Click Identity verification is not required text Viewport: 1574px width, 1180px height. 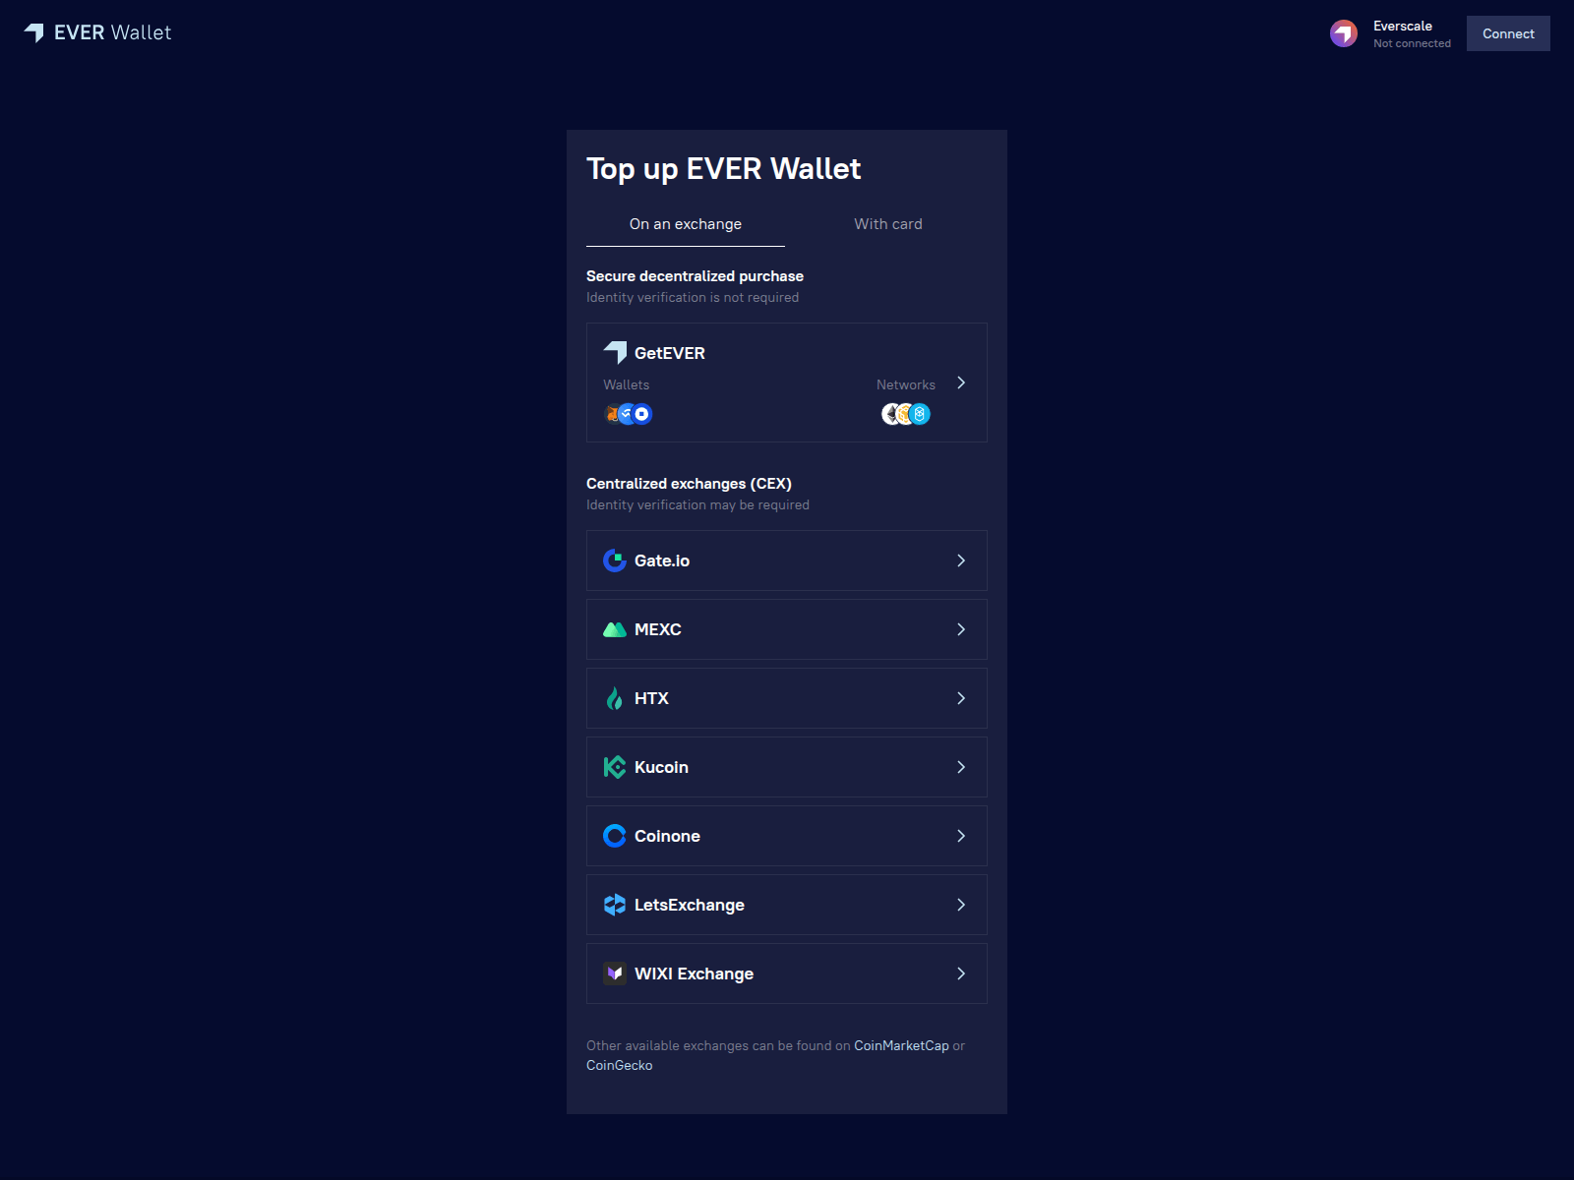pos(693,297)
